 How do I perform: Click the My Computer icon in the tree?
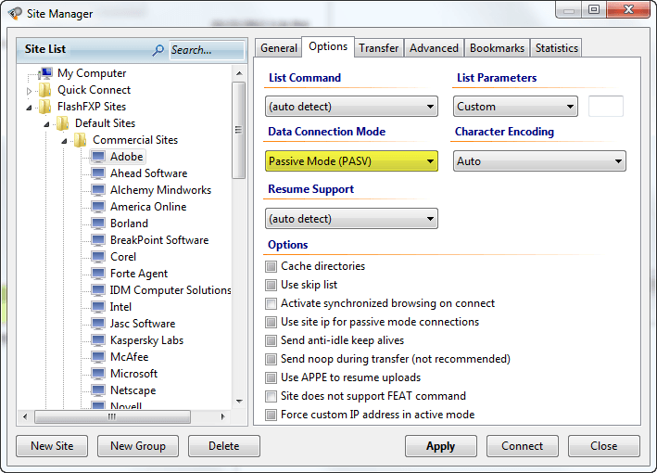coord(45,73)
